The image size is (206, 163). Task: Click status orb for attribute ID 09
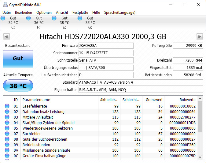(x=7, y=145)
